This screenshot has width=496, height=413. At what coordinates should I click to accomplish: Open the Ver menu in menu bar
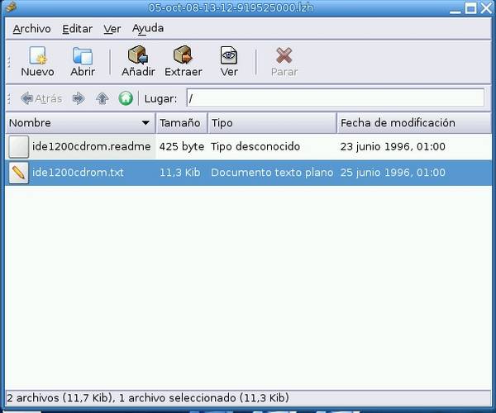point(112,29)
